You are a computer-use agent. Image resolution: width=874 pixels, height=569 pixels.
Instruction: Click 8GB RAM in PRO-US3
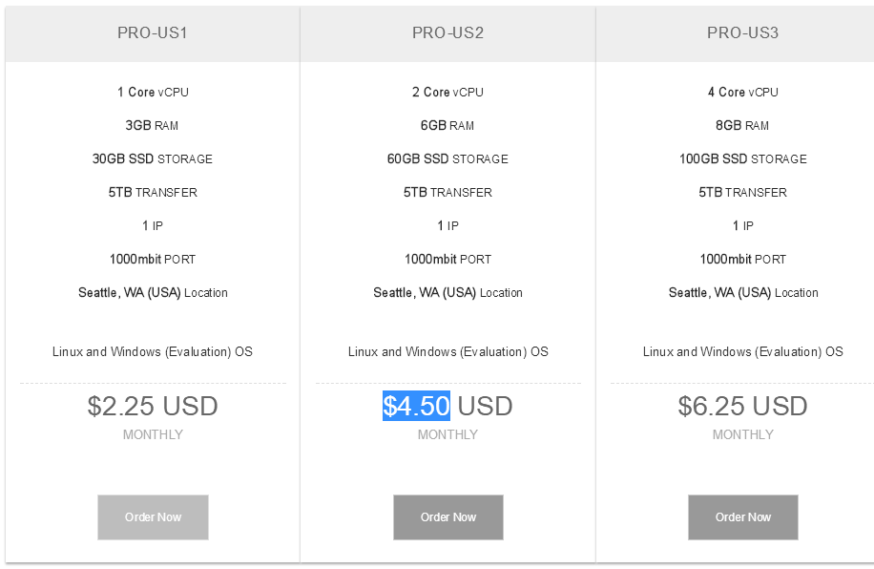point(742,125)
